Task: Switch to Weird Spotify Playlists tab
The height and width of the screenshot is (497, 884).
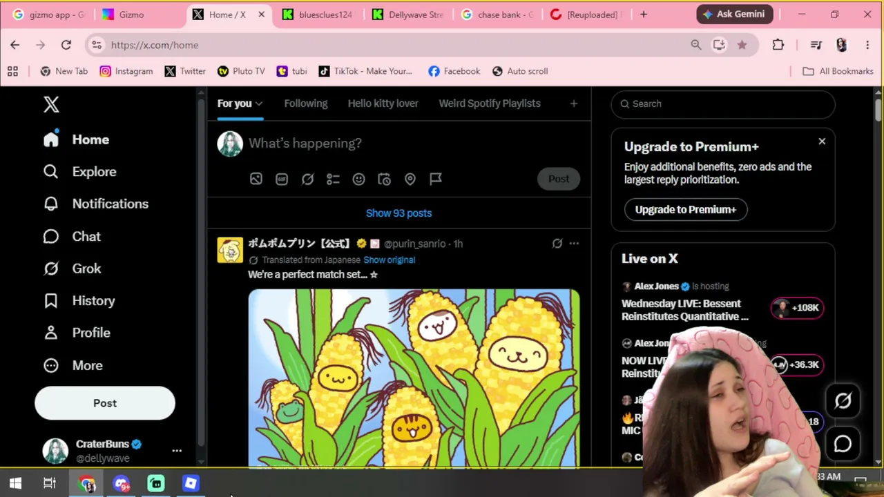Action: click(x=490, y=104)
